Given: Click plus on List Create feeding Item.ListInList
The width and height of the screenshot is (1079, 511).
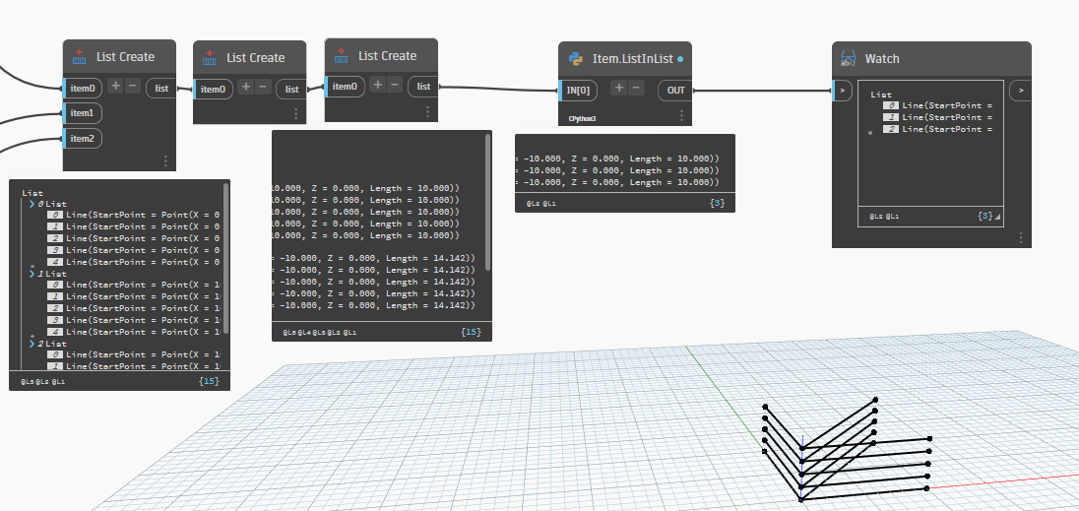Looking at the screenshot, I should (x=377, y=85).
